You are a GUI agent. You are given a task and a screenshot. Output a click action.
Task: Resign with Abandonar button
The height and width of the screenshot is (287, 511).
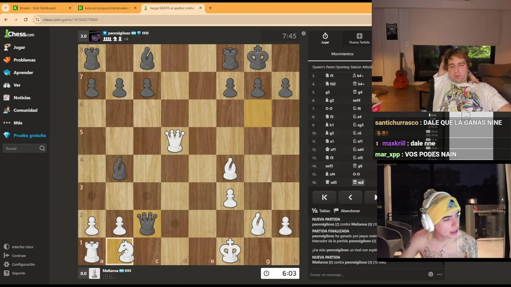tap(347, 211)
